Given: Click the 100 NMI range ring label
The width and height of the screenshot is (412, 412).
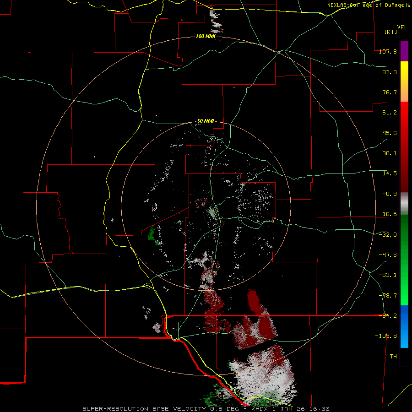Looking at the screenshot, I should coord(206,36).
